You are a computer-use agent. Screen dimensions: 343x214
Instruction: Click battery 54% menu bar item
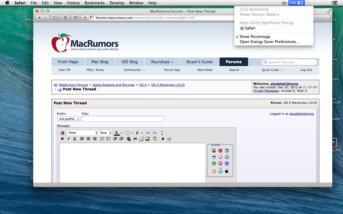[297, 3]
